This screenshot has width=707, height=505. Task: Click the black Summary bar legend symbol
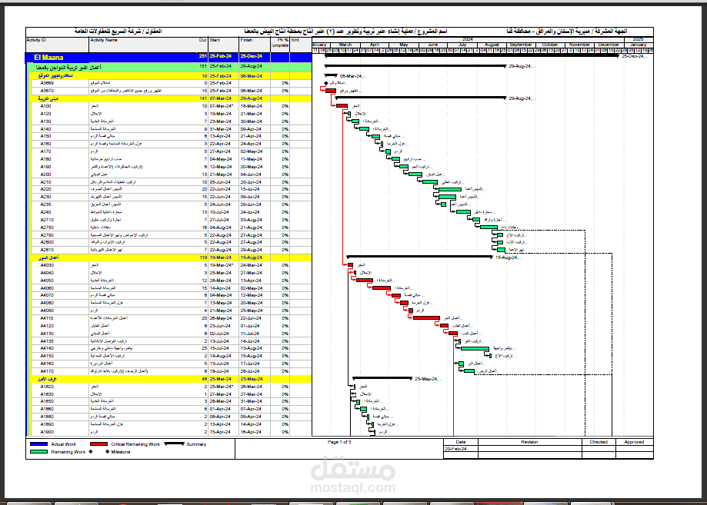pos(174,444)
